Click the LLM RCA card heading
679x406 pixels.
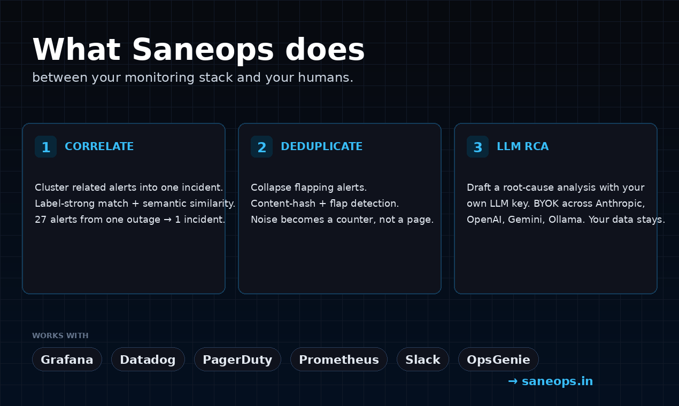pos(523,146)
